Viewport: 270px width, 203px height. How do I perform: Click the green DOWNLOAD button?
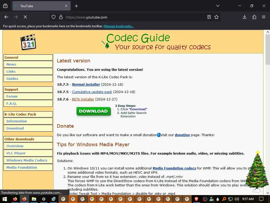pyautogui.click(x=94, y=111)
